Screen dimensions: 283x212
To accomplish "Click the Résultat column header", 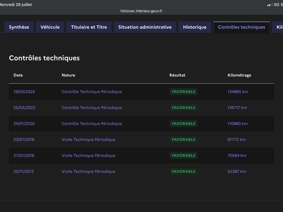I will (178, 75).
